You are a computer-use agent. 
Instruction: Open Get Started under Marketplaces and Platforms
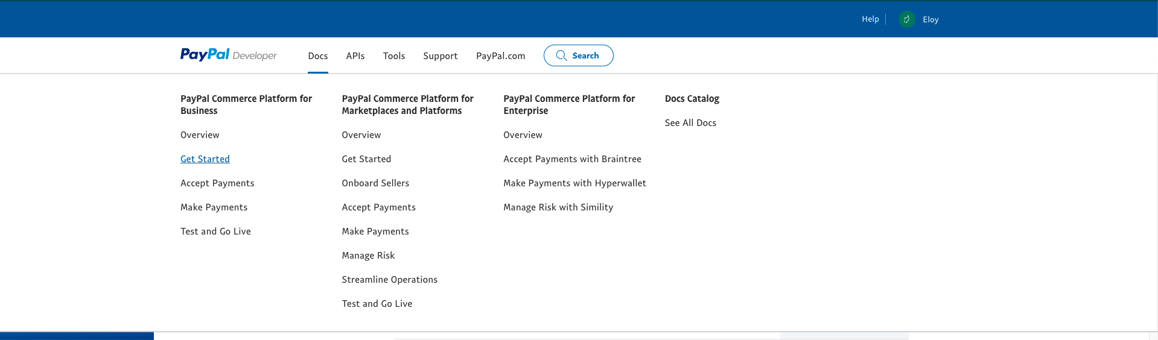366,159
